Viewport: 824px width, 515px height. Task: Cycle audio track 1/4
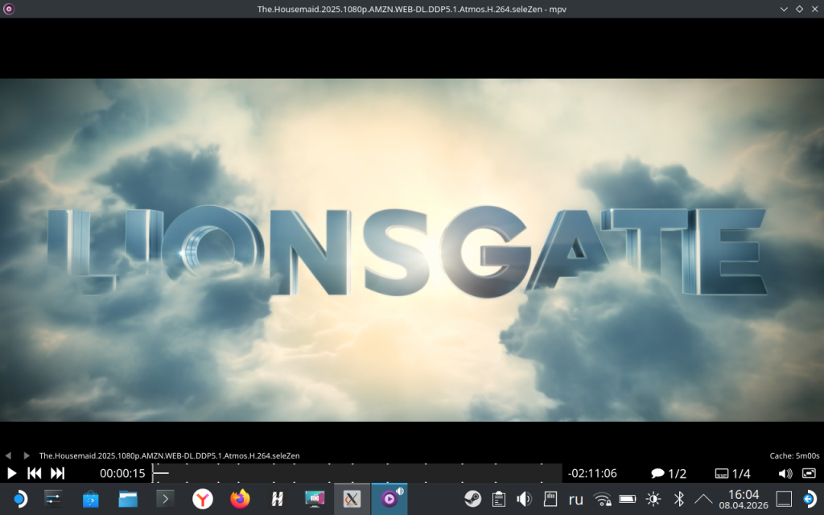(732, 473)
